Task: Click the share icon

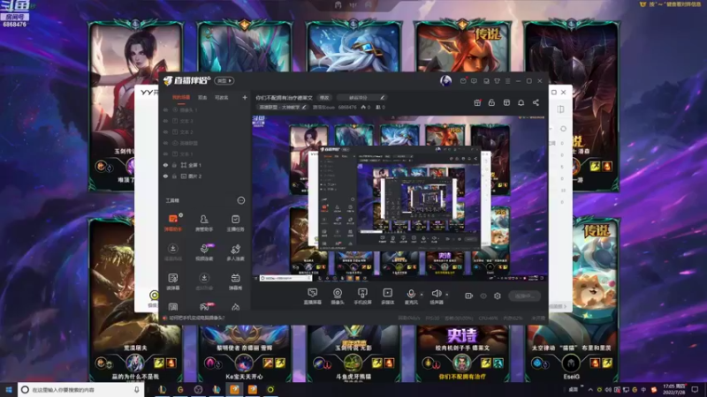Action: [x=536, y=102]
